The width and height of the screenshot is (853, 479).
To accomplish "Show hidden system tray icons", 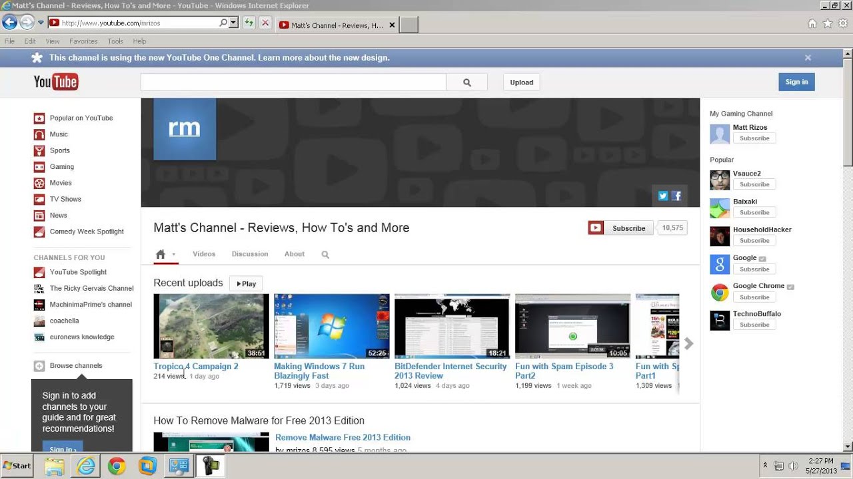I will point(765,466).
